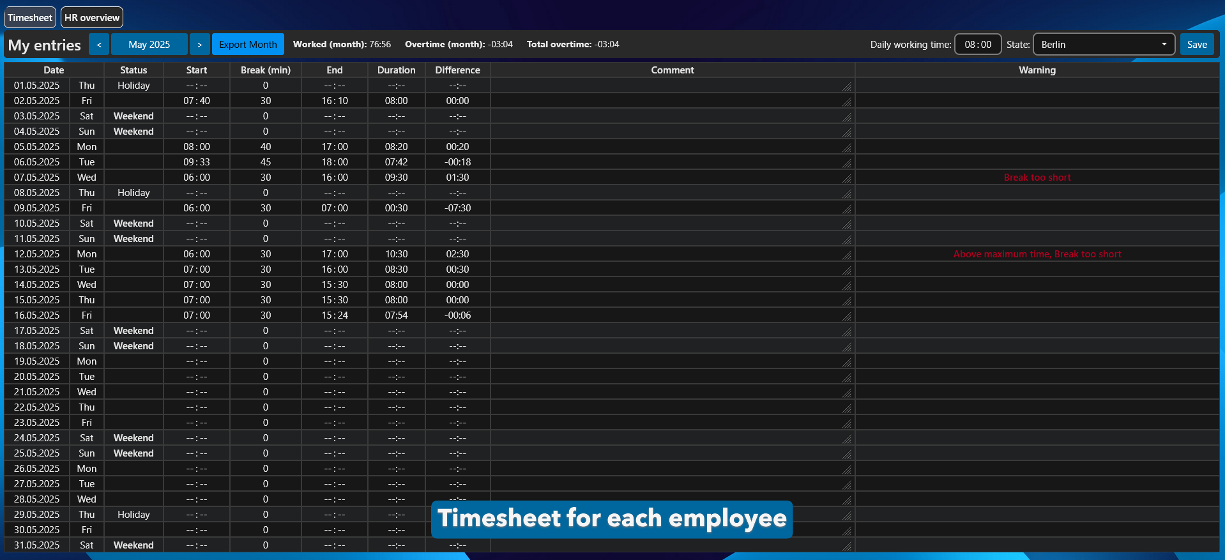
Task: Go to next month with the right arrow button
Action: (200, 44)
